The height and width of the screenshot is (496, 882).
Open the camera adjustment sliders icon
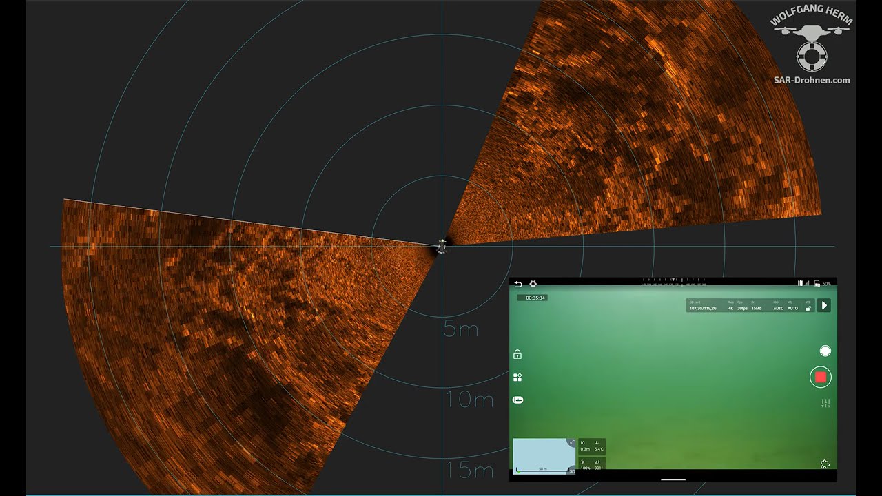[825, 403]
